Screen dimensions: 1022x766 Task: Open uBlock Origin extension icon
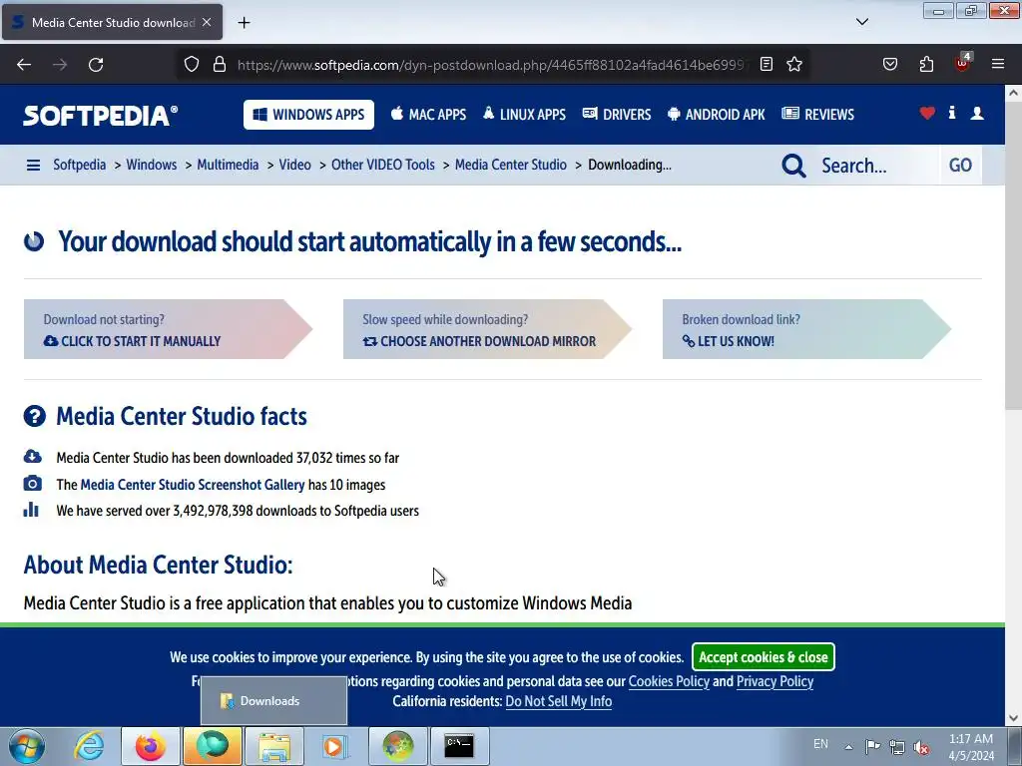coord(963,63)
